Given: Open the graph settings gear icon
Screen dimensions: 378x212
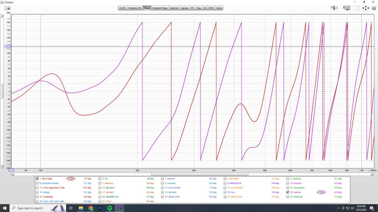Looking at the screenshot, I should 373,7.
